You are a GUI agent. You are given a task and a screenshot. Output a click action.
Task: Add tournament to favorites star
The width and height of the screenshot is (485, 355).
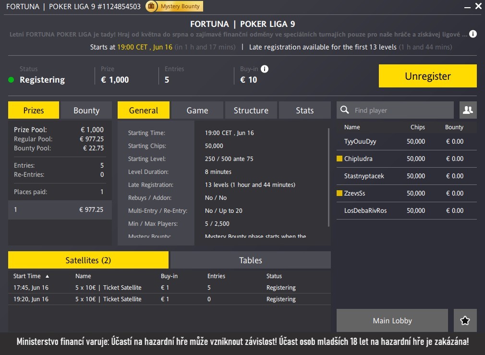click(465, 320)
